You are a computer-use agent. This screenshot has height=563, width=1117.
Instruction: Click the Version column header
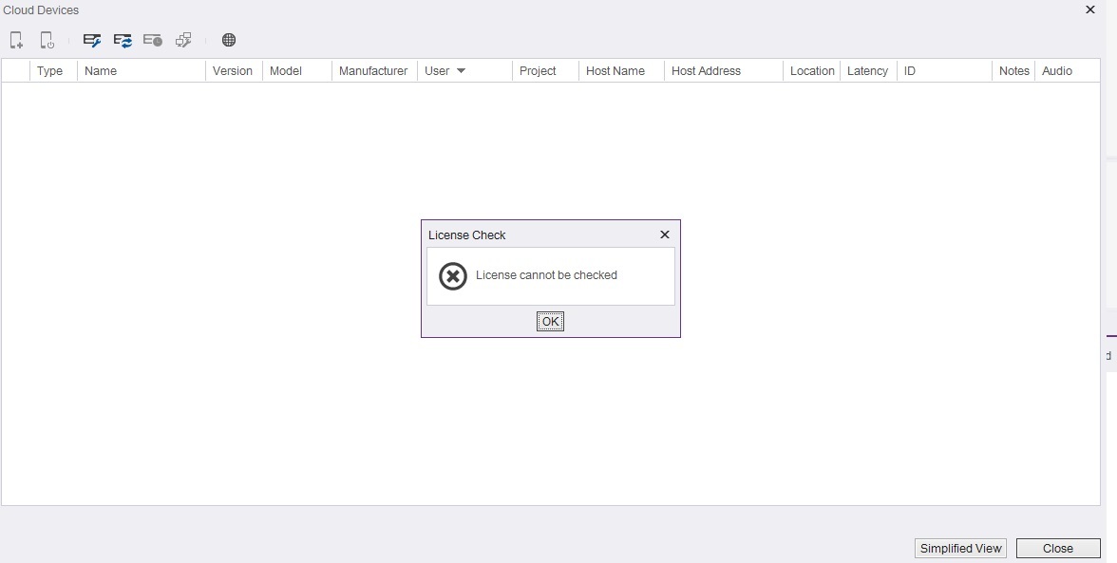click(x=233, y=71)
